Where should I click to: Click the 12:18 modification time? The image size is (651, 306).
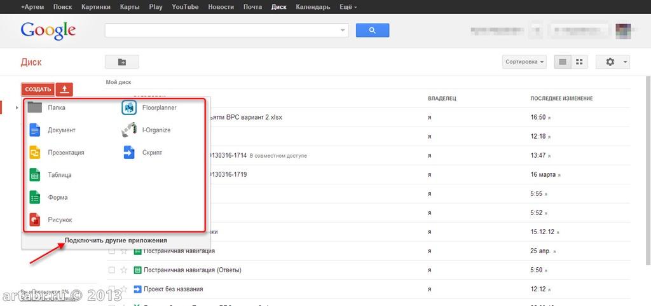(x=538, y=137)
